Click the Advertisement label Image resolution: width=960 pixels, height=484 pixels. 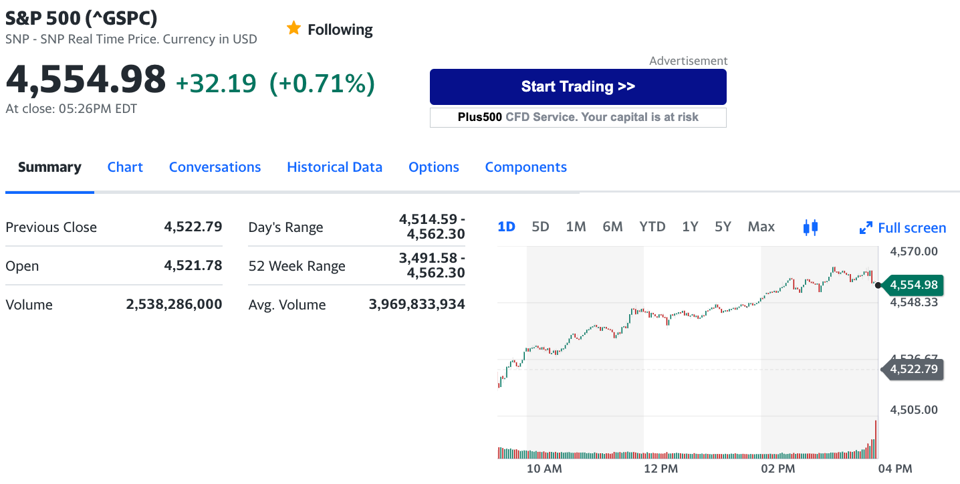click(x=688, y=61)
